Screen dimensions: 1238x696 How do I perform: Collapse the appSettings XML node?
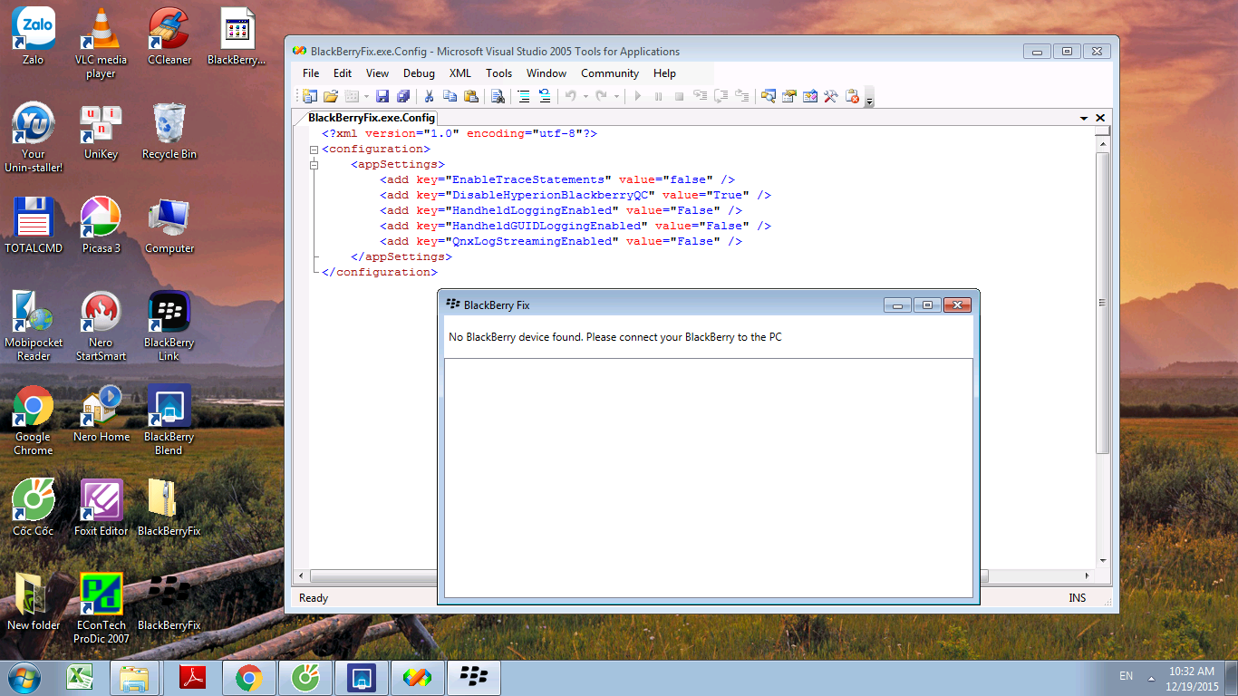point(314,165)
